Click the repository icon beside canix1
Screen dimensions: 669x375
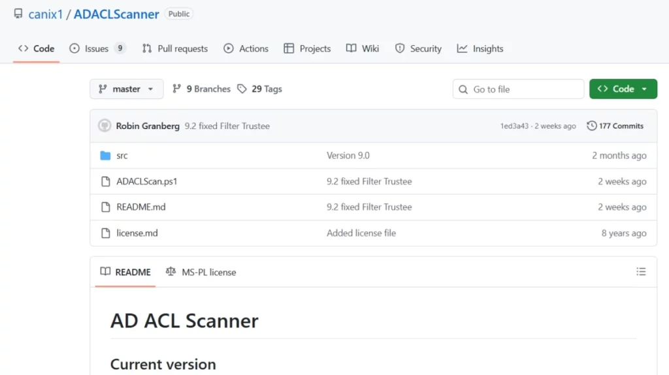click(18, 14)
